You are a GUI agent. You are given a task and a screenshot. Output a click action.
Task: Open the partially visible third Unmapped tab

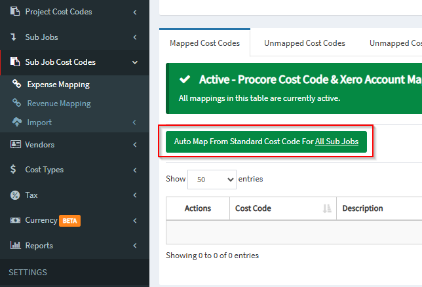[395, 43]
